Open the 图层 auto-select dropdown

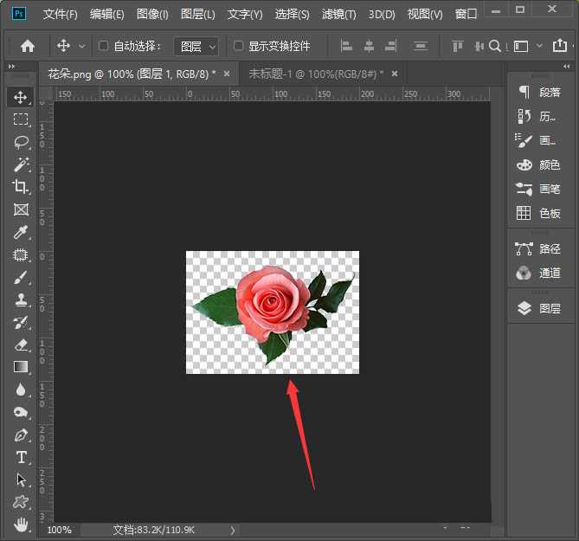[196, 46]
